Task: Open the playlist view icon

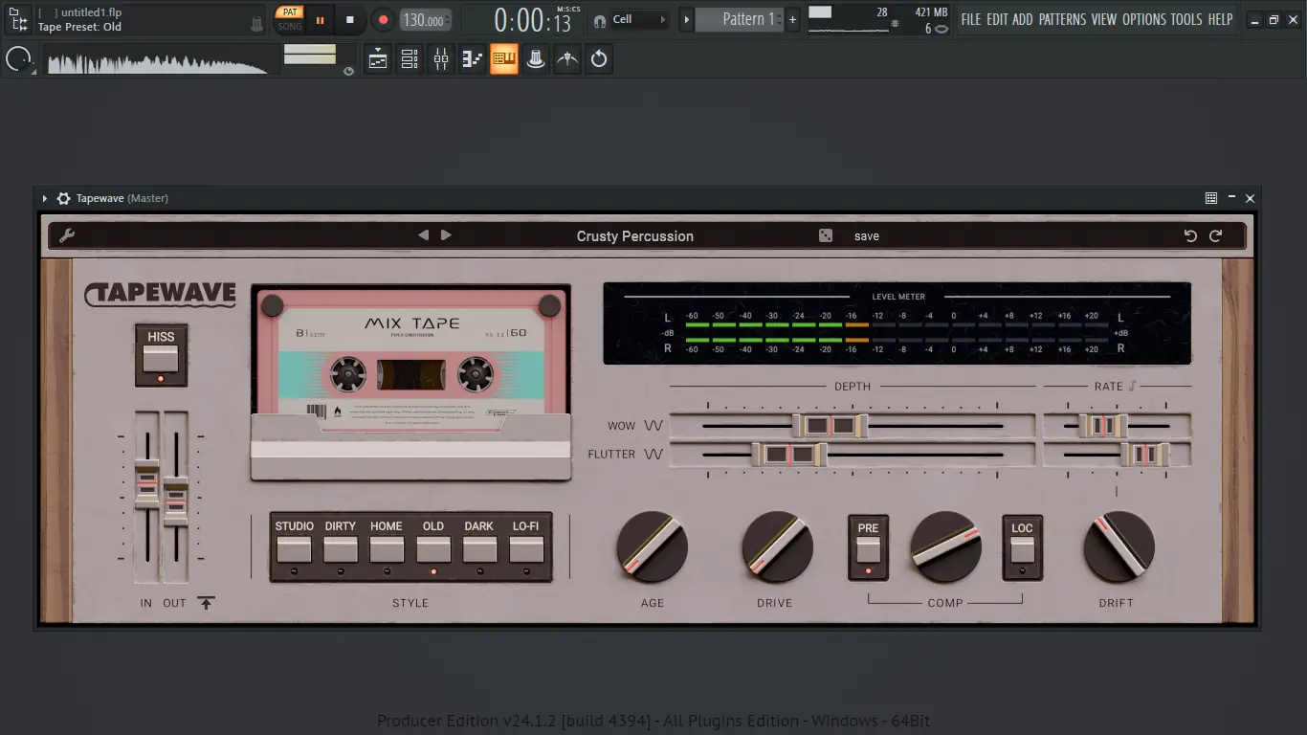Action: click(378, 59)
